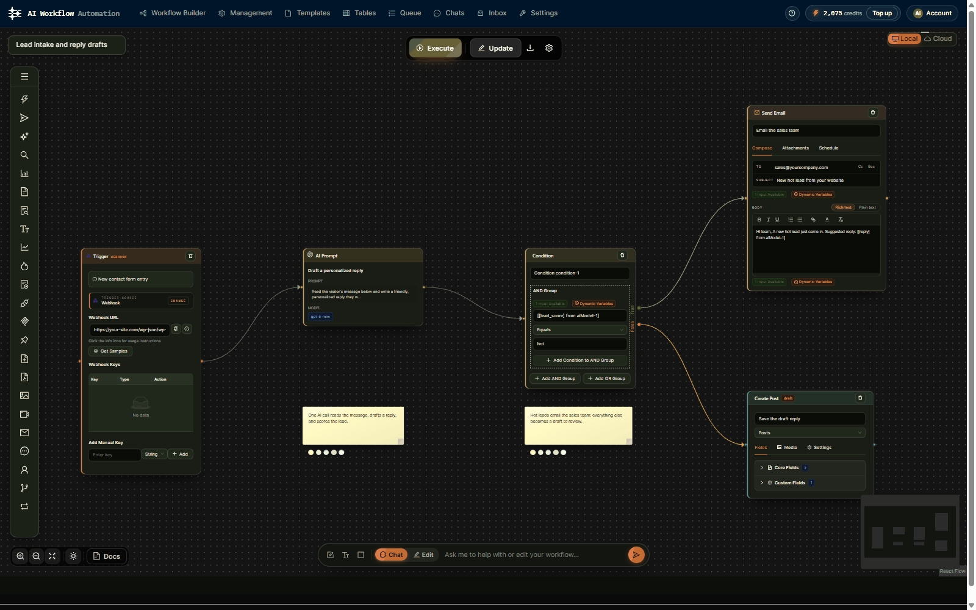
Task: Click the download icon beside Update
Action: [x=530, y=48]
